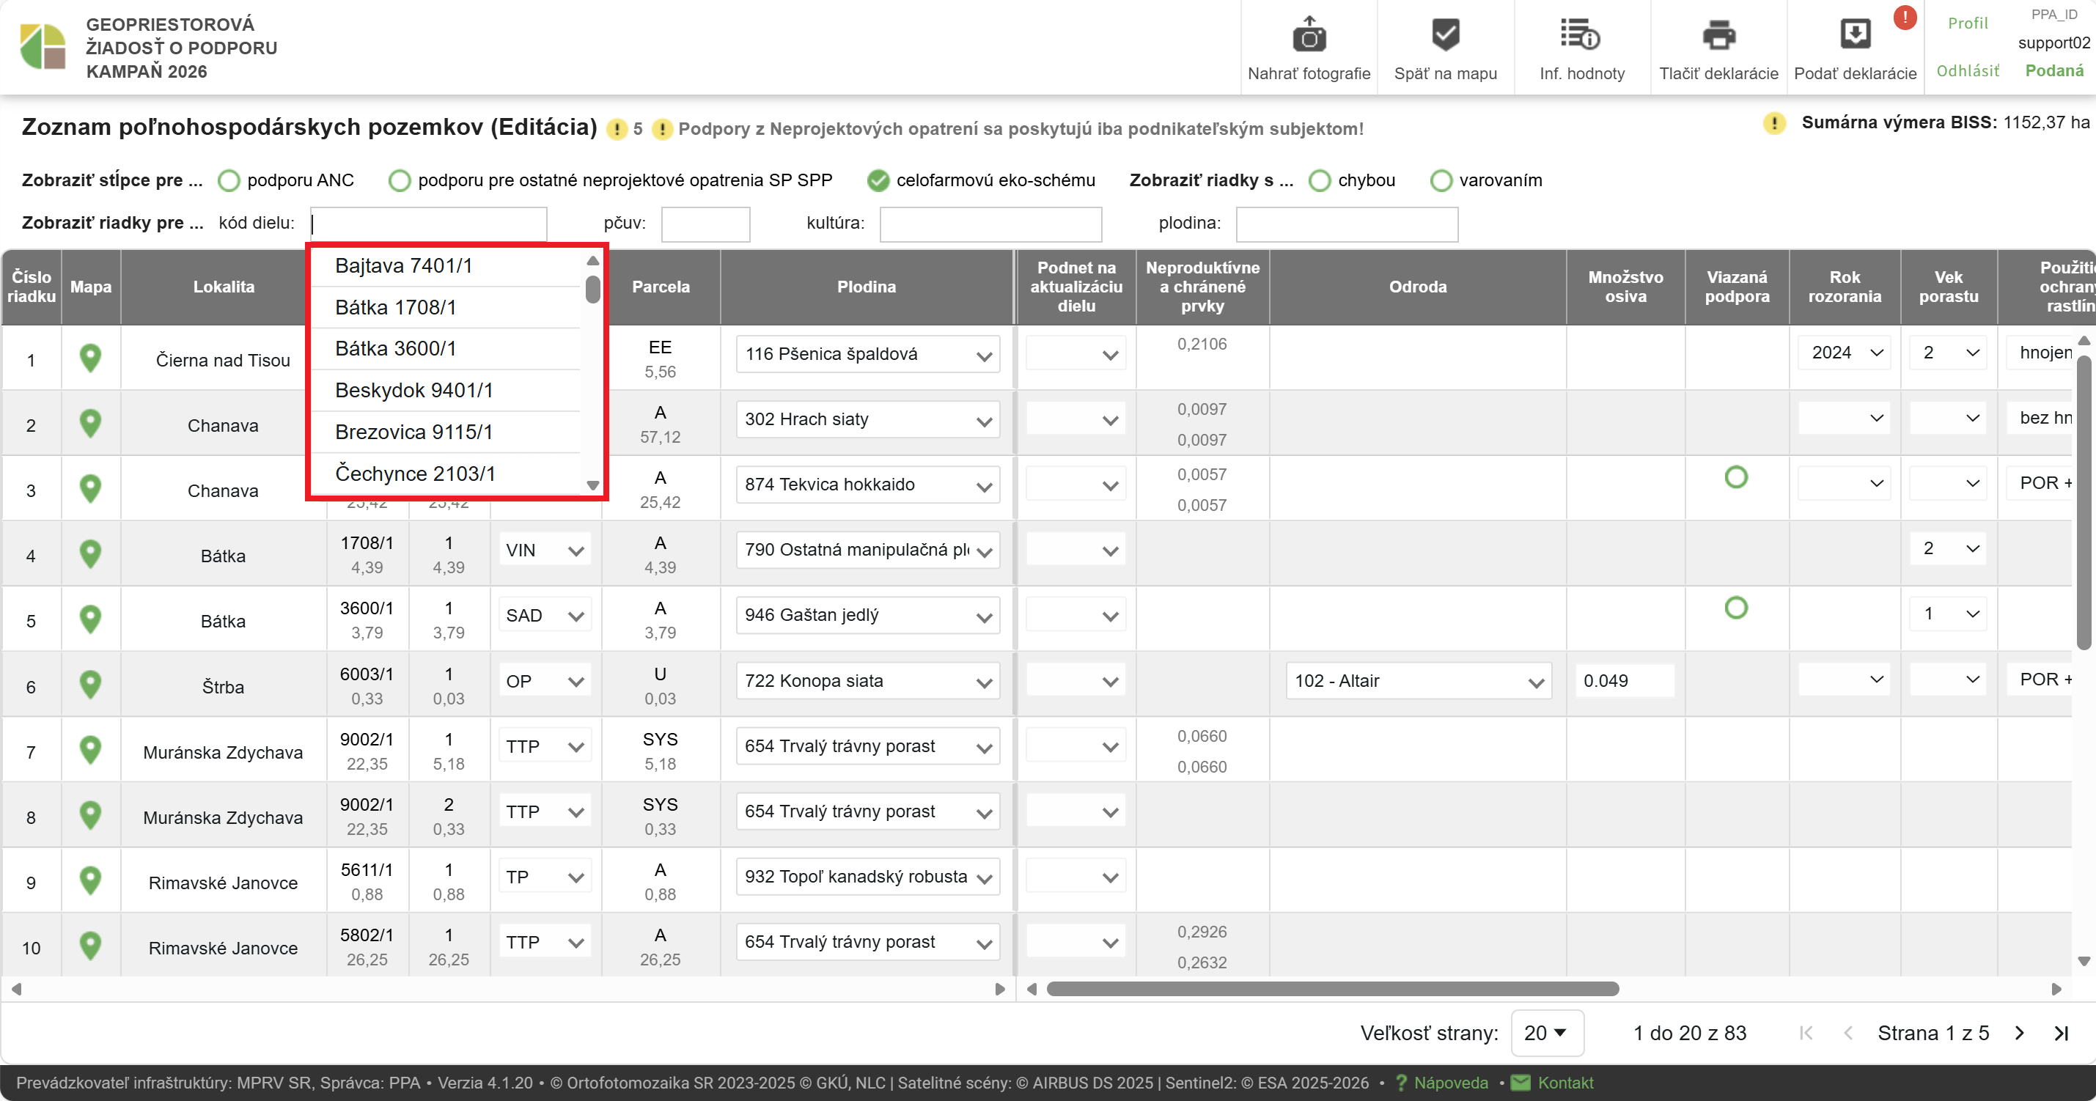
Task: Show only rows with chybou
Action: (x=1320, y=180)
